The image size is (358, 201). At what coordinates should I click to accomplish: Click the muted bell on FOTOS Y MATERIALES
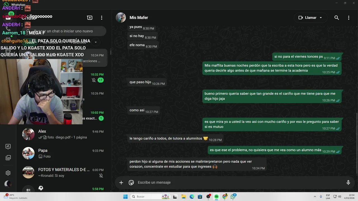[x=101, y=176]
